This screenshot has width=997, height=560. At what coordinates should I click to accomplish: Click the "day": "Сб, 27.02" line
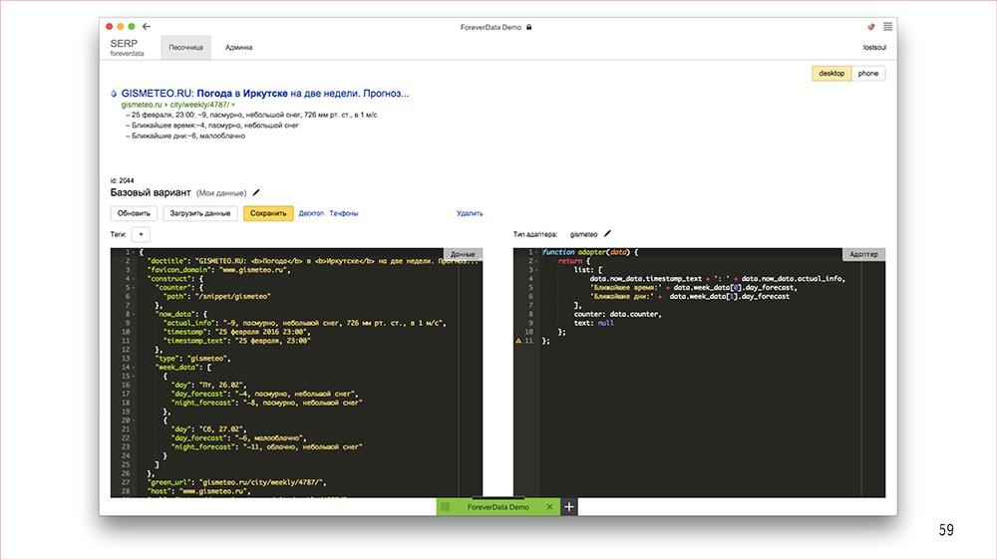(208, 429)
